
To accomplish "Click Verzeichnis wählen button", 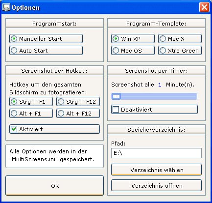I will 156,170.
